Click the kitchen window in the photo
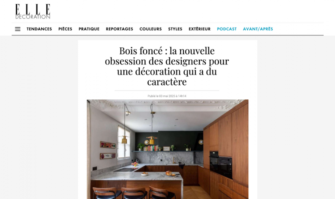 coord(124,142)
